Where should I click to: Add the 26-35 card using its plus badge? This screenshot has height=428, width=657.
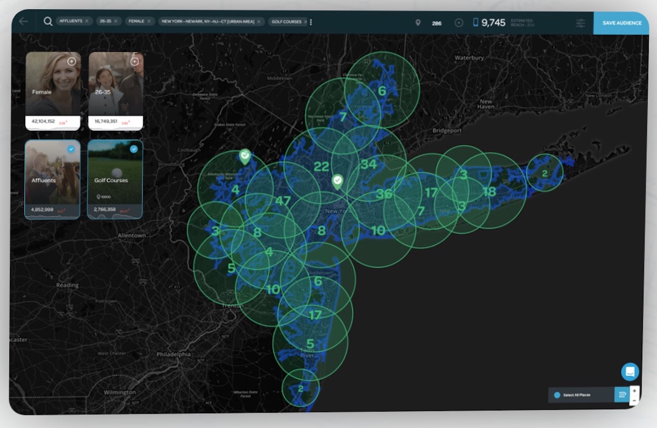tap(134, 62)
